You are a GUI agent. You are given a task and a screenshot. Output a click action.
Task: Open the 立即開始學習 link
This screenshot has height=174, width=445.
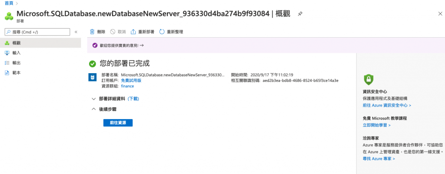(x=377, y=125)
